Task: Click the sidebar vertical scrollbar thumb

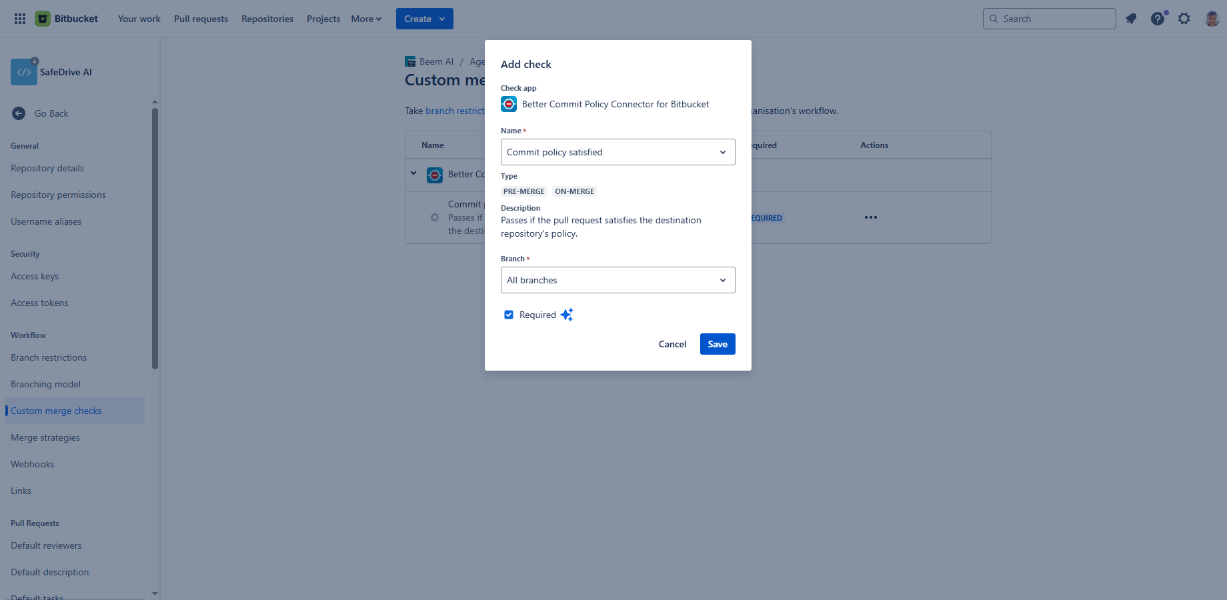Action: point(155,239)
